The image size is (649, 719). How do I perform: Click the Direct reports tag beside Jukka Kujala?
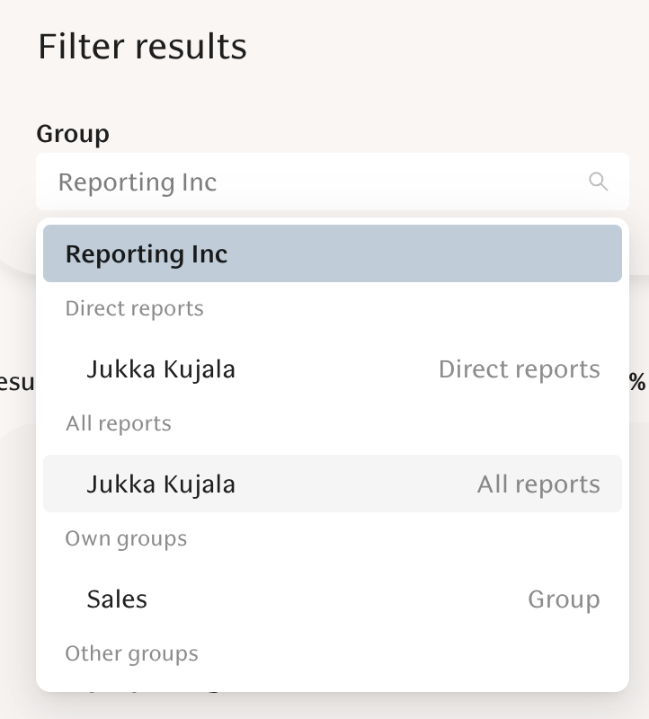click(519, 368)
